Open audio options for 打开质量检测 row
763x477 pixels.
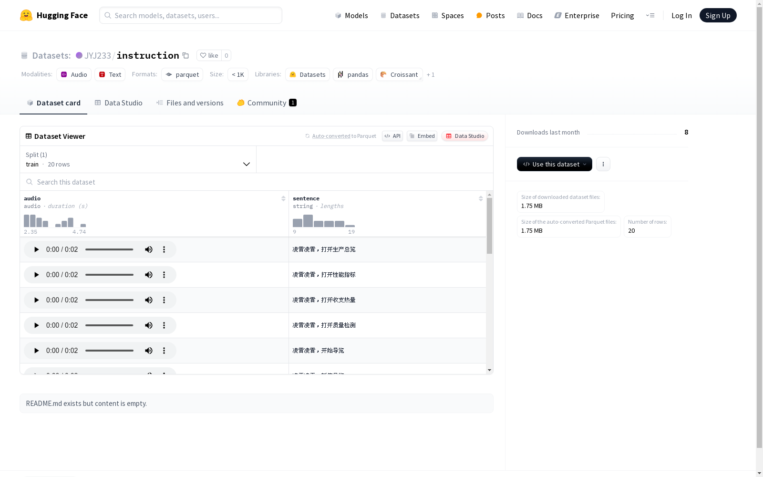pyautogui.click(x=164, y=325)
